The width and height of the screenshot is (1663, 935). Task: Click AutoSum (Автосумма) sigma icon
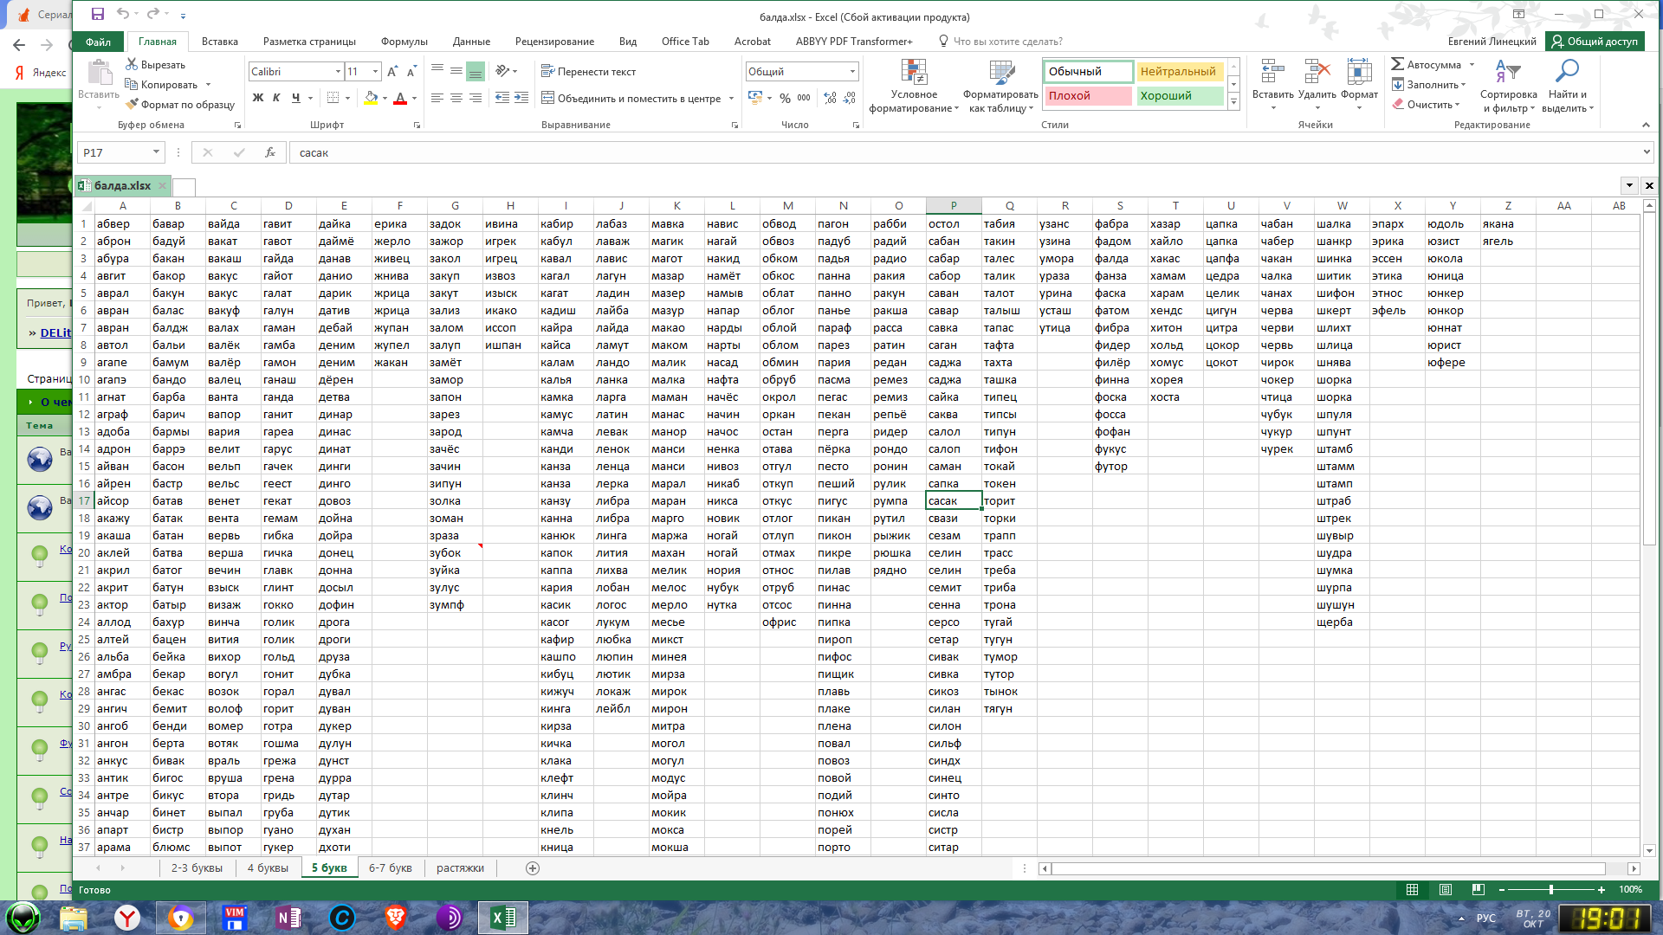tap(1397, 65)
